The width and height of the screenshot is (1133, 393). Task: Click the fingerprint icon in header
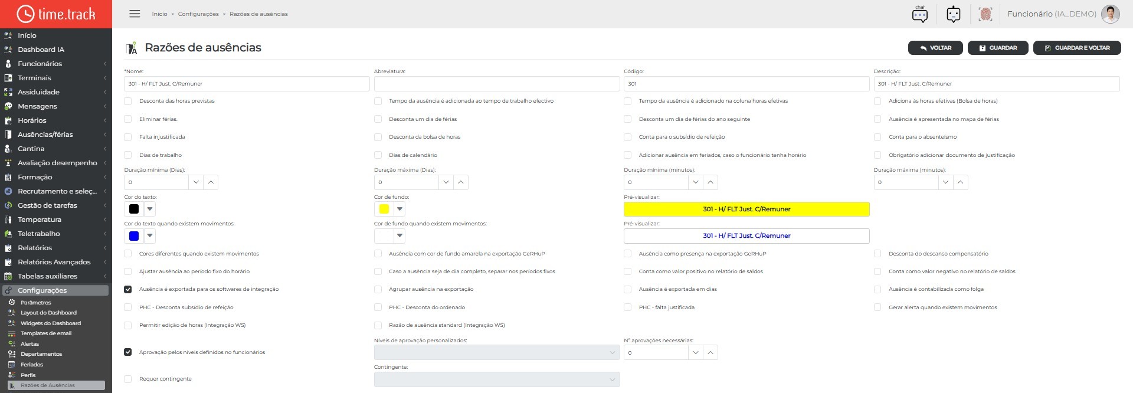[985, 14]
